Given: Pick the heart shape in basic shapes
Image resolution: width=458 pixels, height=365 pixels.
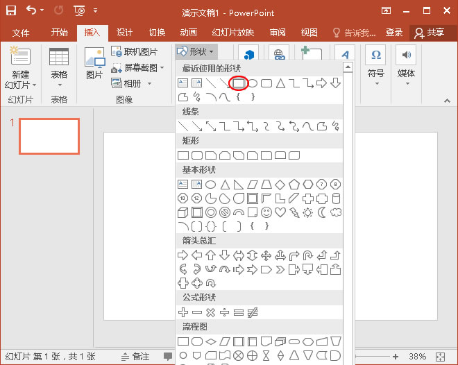Looking at the screenshot, I should (x=280, y=212).
